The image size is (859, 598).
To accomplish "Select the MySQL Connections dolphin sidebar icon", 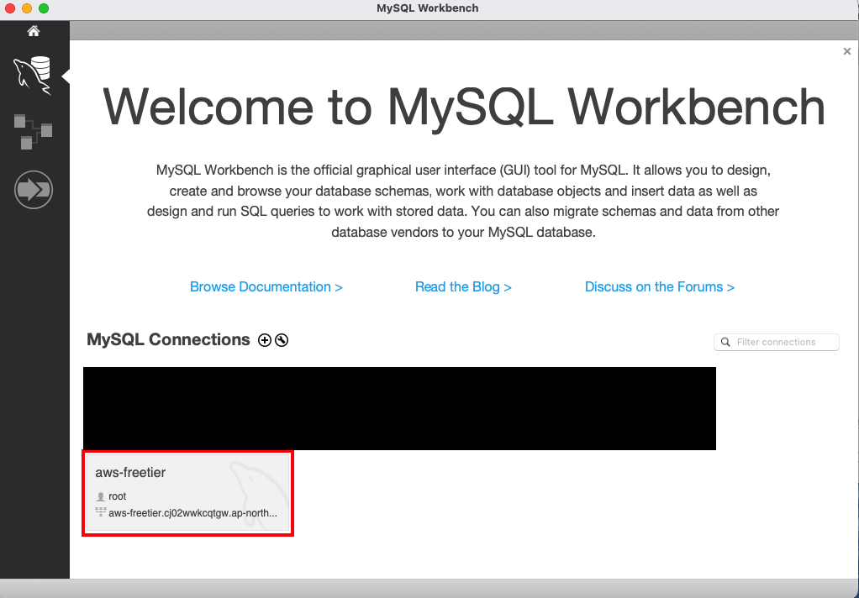I will pyautogui.click(x=33, y=76).
